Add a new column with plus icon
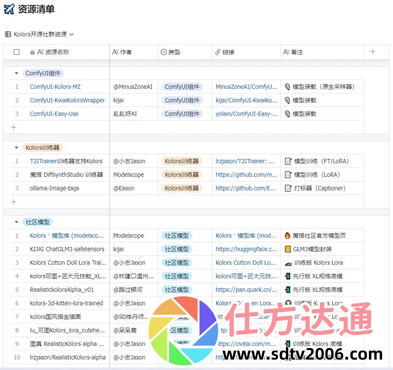The width and height of the screenshot is (393, 370). 373,52
